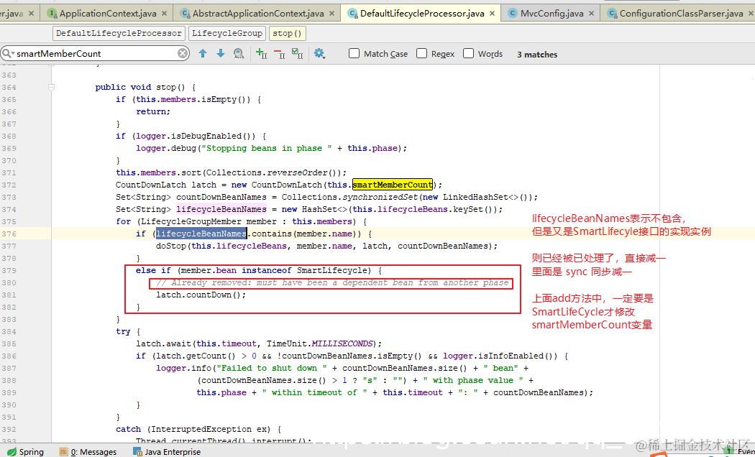Click inside the smartMemberCount search input
755x457 pixels.
point(96,53)
